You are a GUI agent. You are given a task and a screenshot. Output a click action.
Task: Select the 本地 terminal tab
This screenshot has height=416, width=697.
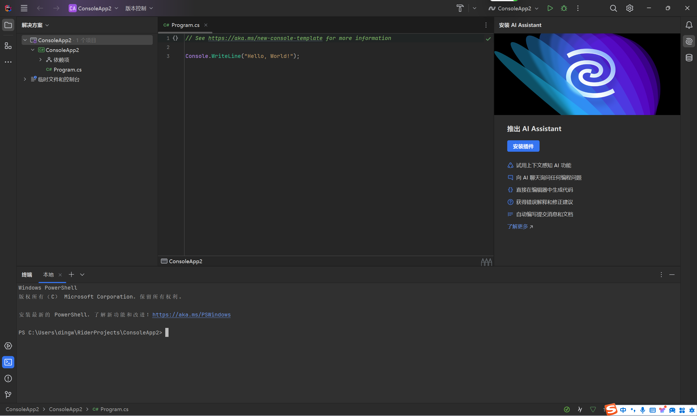pos(48,275)
